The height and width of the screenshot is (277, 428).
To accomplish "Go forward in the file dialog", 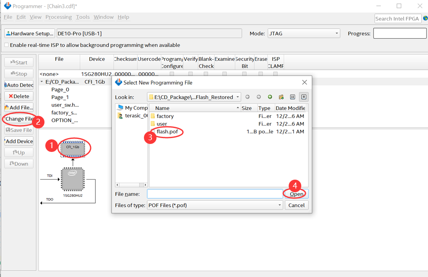I will 259,97.
